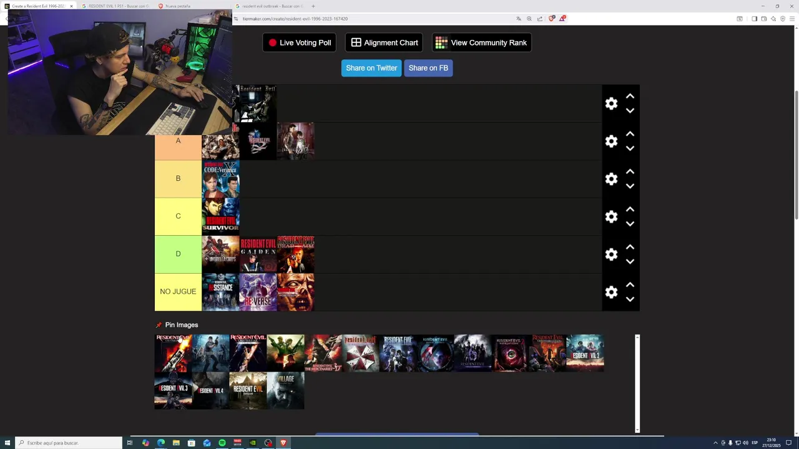Screen dimensions: 799x449
Task: Move B tier row up
Action: click(x=630, y=171)
